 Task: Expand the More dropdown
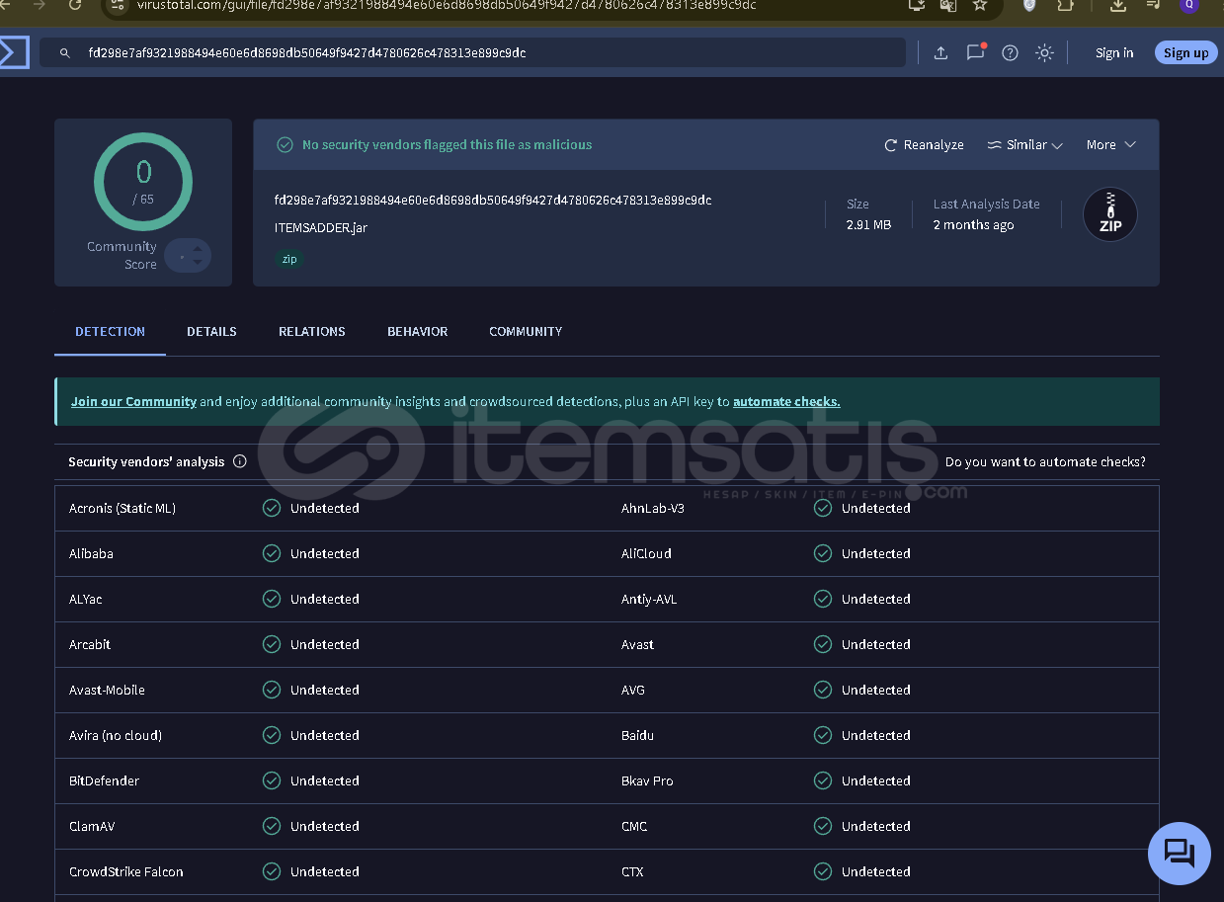point(1111,145)
